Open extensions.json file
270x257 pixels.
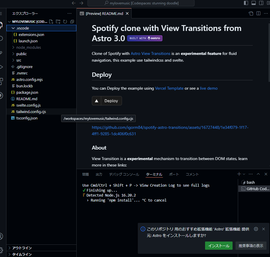(41, 34)
